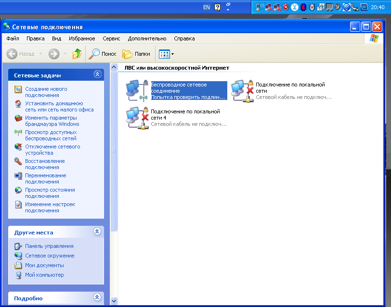Open Search (Поиск) from toolbar
This screenshot has height=307, width=391.
tap(103, 54)
